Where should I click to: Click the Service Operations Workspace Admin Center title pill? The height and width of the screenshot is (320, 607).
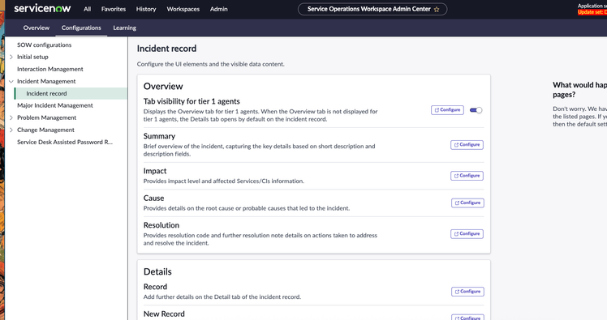pos(372,9)
